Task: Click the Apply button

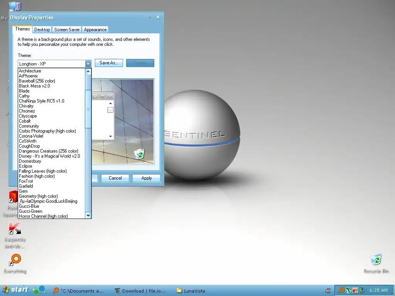Action: pyautogui.click(x=146, y=178)
